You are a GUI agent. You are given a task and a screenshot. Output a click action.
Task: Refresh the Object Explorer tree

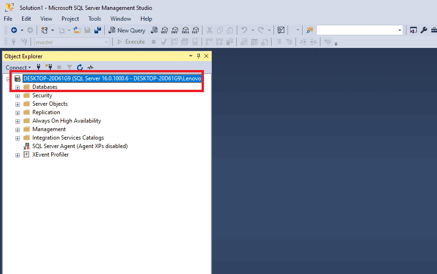(x=80, y=68)
